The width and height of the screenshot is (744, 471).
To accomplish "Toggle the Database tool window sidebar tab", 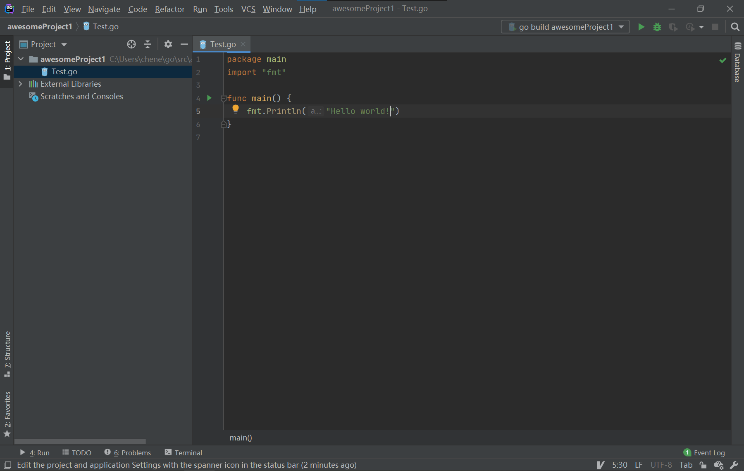I will (737, 63).
